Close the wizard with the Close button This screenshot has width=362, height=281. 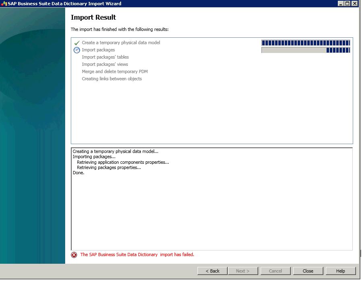pos(308,271)
